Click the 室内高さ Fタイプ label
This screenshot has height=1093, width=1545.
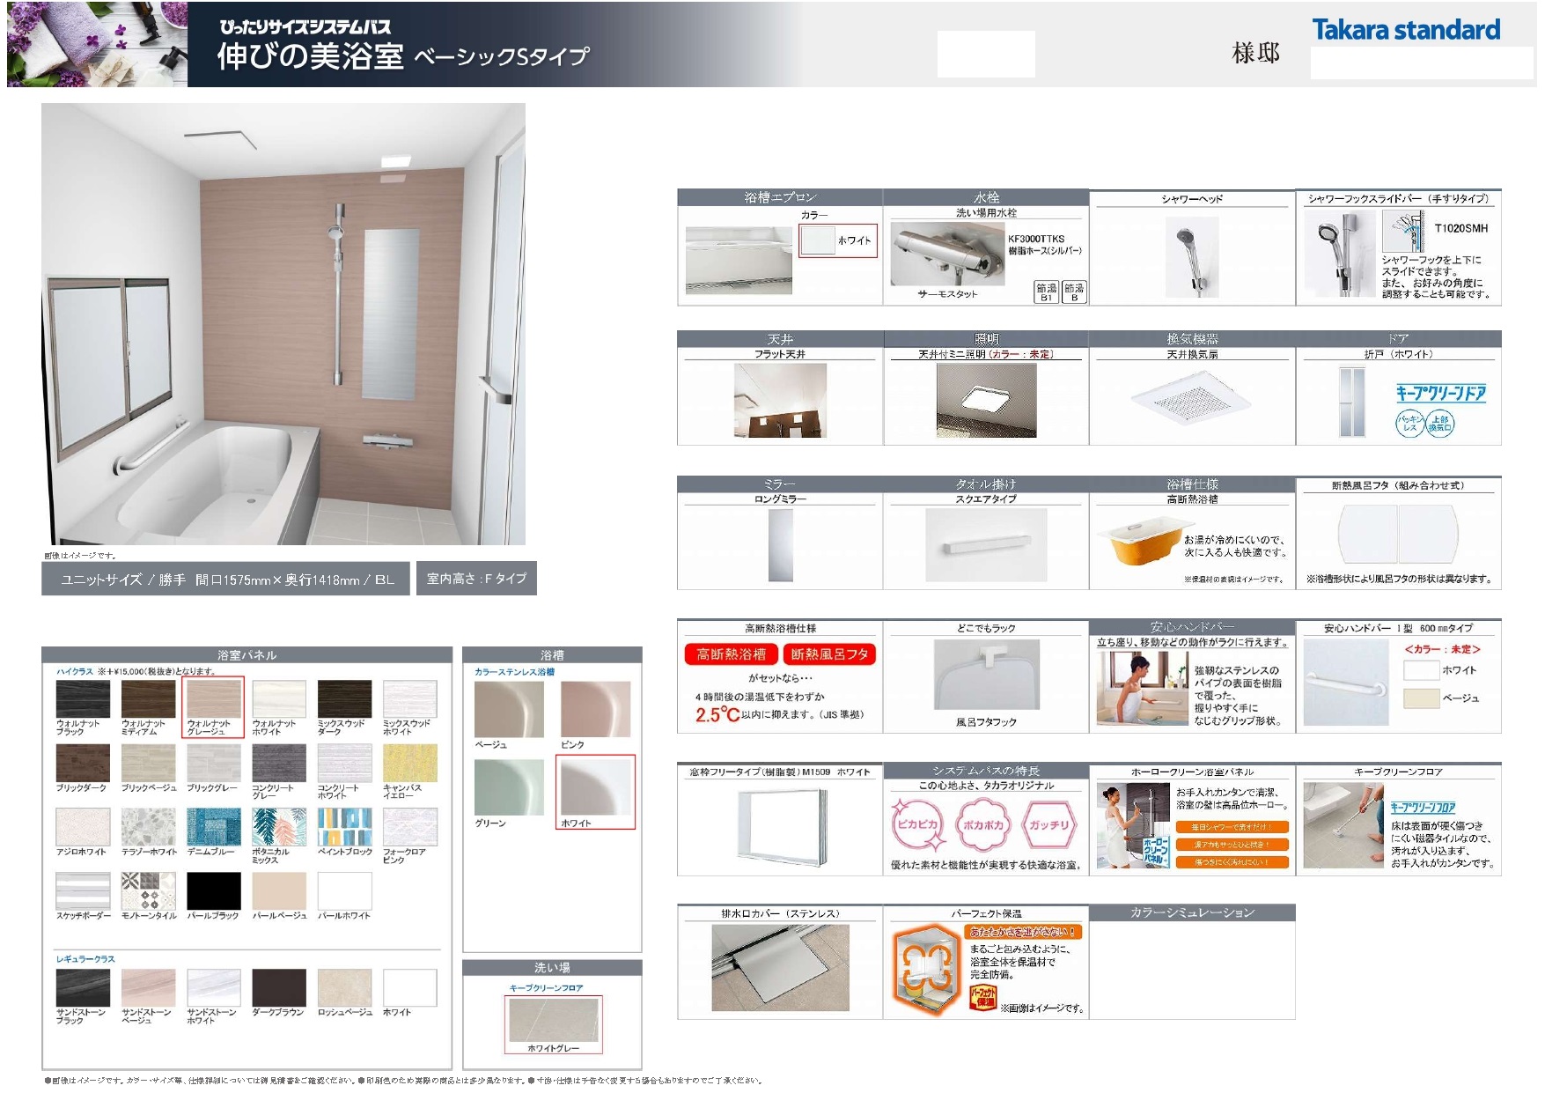point(476,579)
